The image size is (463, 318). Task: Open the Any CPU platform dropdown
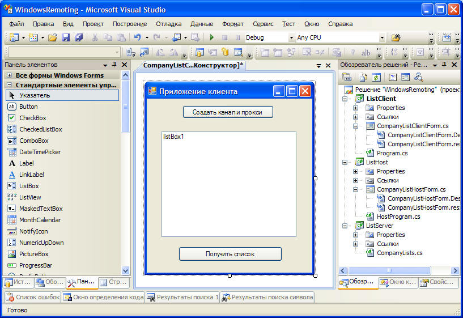pyautogui.click(x=382, y=37)
